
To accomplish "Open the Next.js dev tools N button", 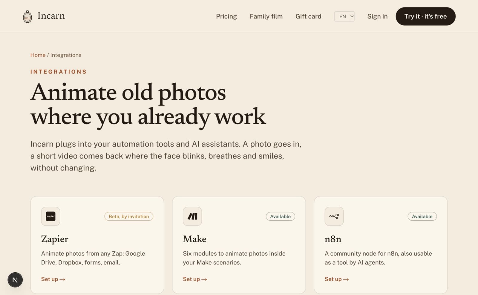I will tap(15, 280).
